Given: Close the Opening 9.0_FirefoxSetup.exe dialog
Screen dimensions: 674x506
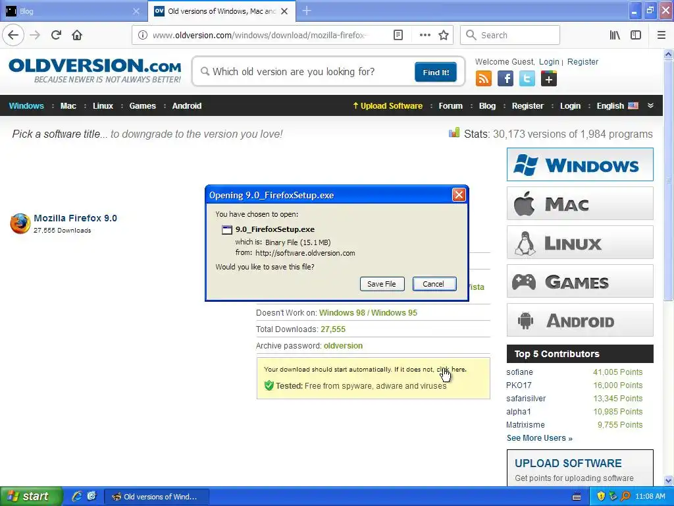Looking at the screenshot, I should [459, 195].
